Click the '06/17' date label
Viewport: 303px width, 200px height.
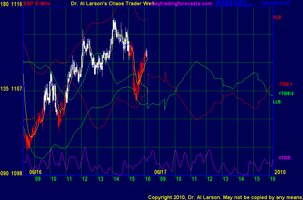[x=160, y=172]
